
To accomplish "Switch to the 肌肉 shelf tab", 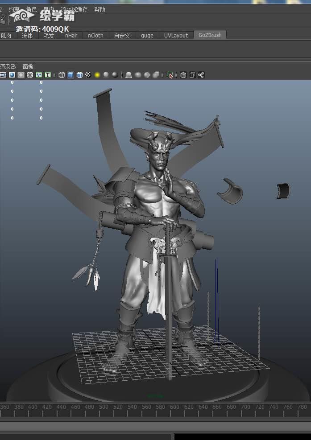I will pyautogui.click(x=6, y=36).
